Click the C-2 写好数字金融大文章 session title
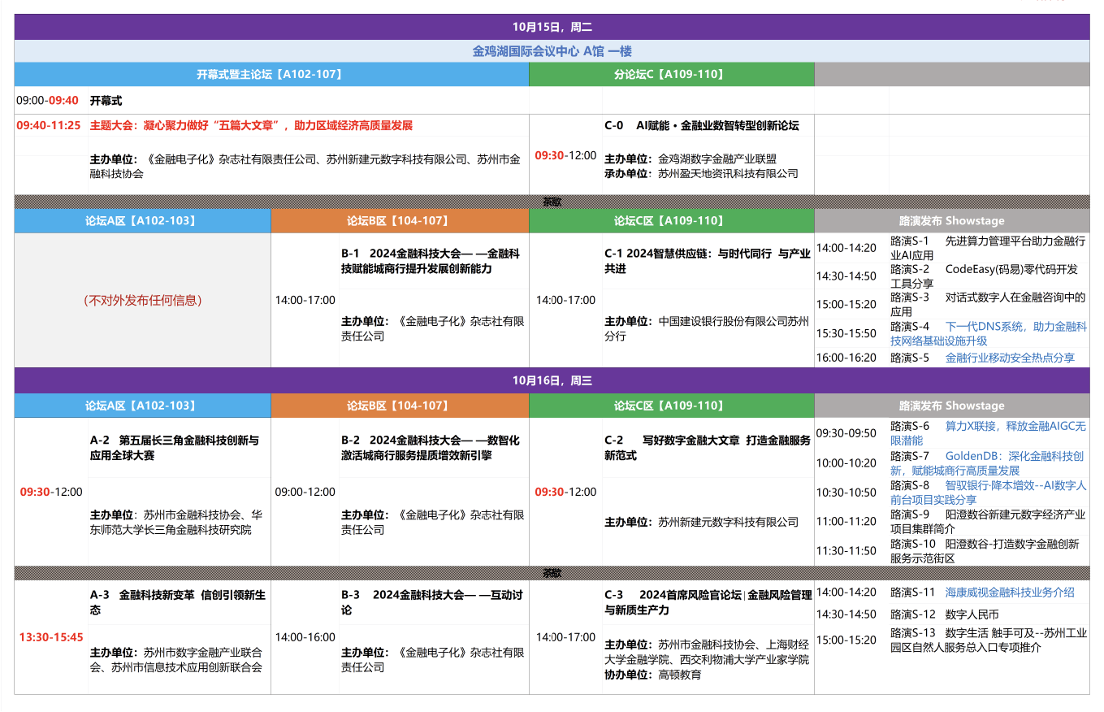The height and width of the screenshot is (712, 1104). (707, 448)
